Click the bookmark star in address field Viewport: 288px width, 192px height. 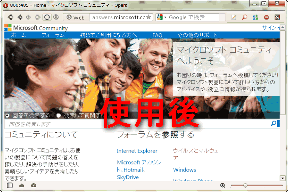[149, 17]
